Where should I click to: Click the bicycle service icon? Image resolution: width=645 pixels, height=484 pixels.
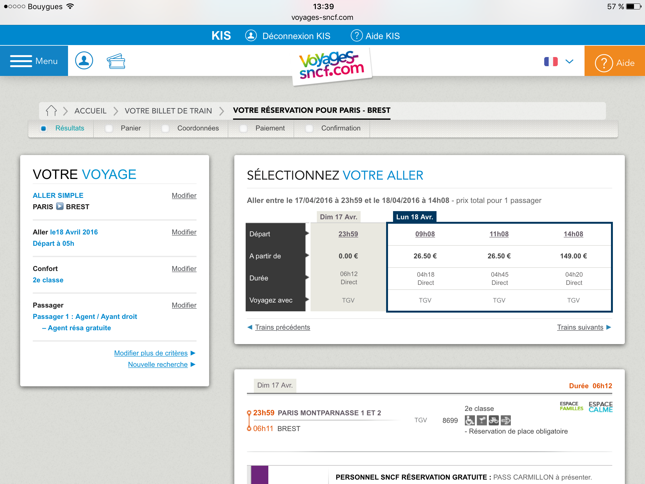(494, 420)
